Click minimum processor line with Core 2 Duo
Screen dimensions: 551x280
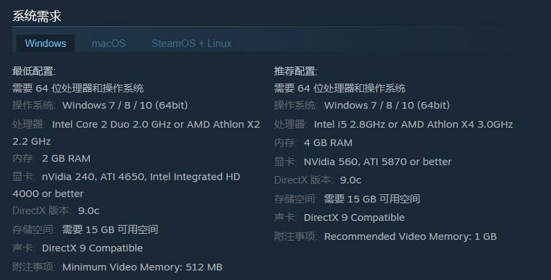tap(136, 124)
